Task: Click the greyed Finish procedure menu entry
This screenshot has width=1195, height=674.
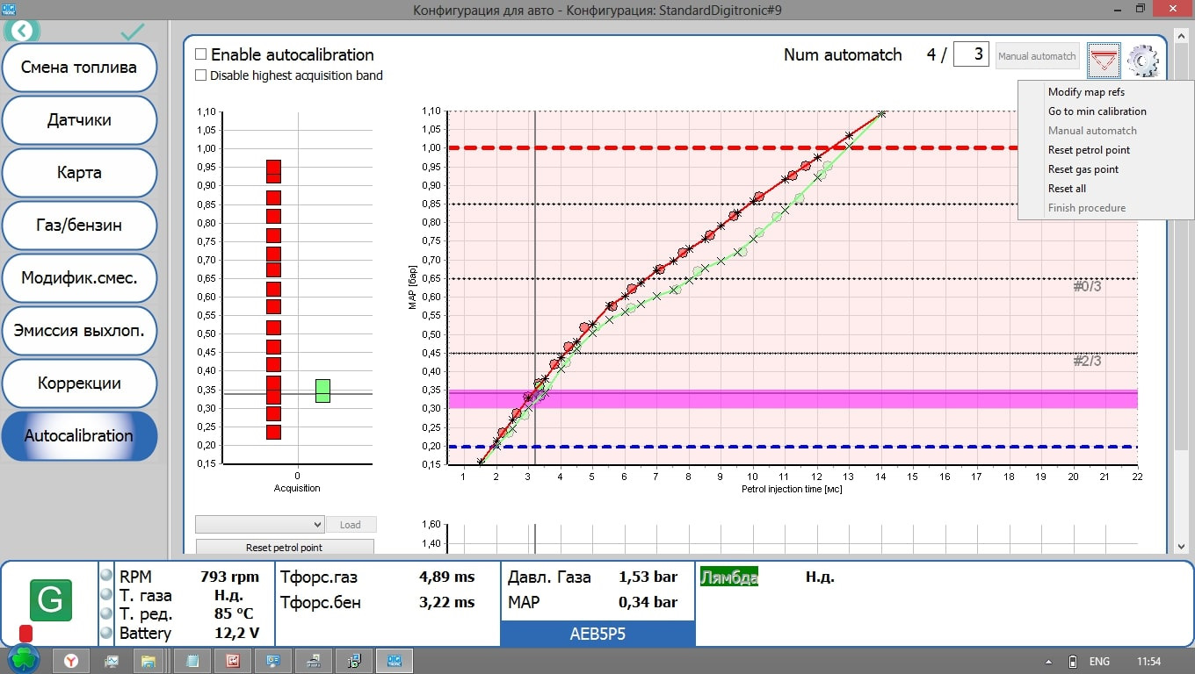Action: coord(1087,208)
